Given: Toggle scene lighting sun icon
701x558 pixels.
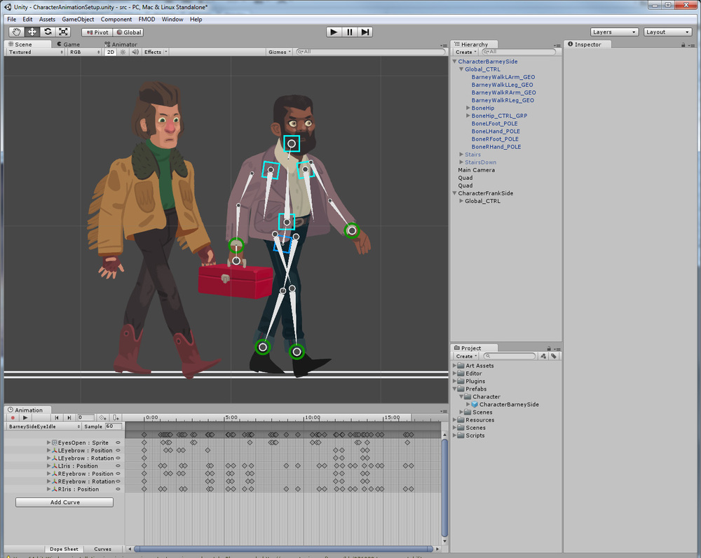Looking at the screenshot, I should 123,53.
